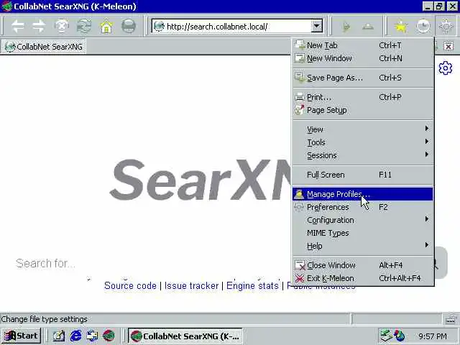The image size is (460, 345).
Task: Go to Home page via house icon
Action: [106, 27]
